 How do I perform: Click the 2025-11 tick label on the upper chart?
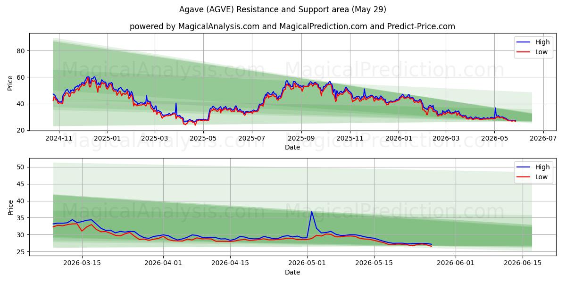click(350, 139)
